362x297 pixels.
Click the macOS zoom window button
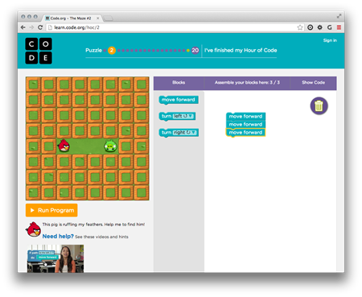click(x=35, y=17)
